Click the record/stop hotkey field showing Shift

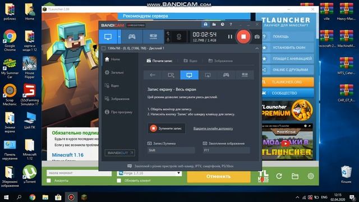[x=171, y=150]
